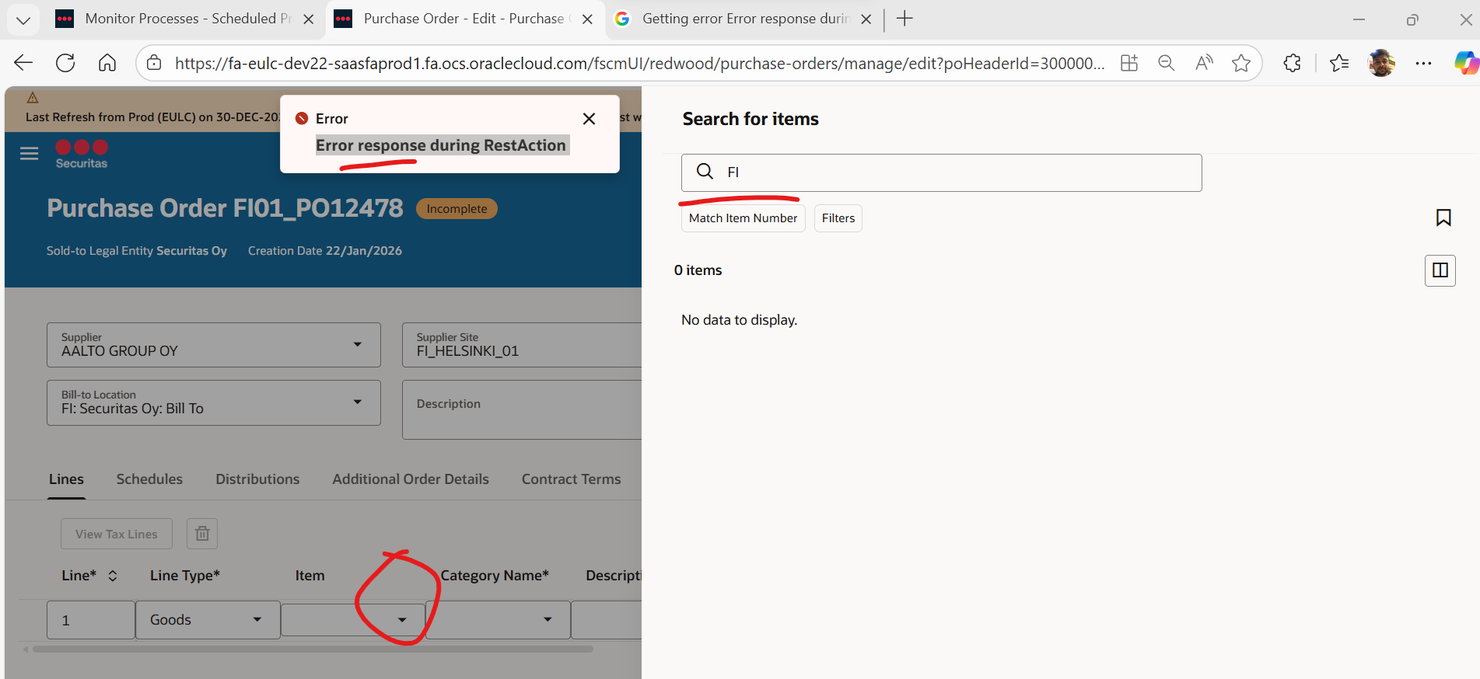1480x679 pixels.
Task: Close the Purchase Order browser tab
Action: pyautogui.click(x=587, y=19)
